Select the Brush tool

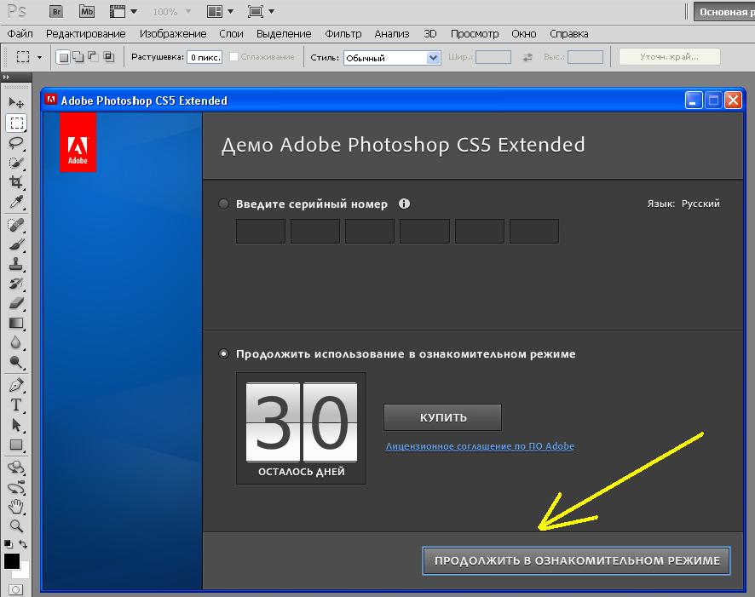pos(16,244)
